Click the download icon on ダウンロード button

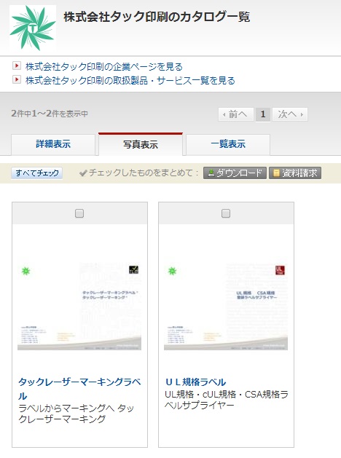[211, 173]
